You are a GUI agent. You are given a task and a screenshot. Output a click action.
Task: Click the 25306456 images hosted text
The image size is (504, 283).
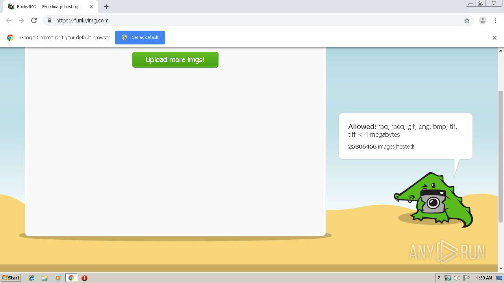tap(381, 147)
